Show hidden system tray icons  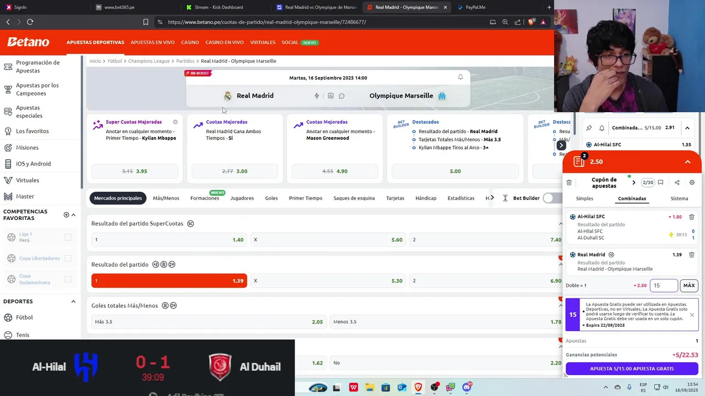tap(606, 387)
